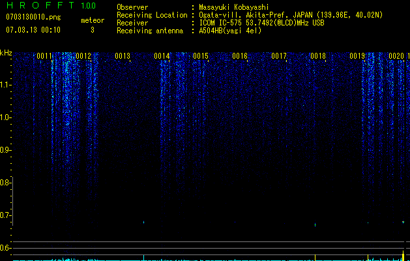410x261 pixels.
Task: Click the Ogata-vill. Akita-Pref. JAPAN location text
Action: [x=291, y=15]
